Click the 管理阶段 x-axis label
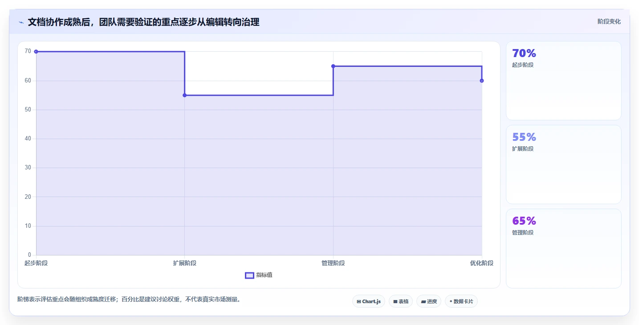Screen dimensions: 639x325 pyautogui.click(x=333, y=263)
